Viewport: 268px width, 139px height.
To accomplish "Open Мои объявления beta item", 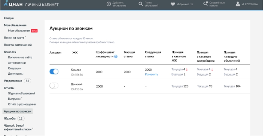I will pos(19,31).
